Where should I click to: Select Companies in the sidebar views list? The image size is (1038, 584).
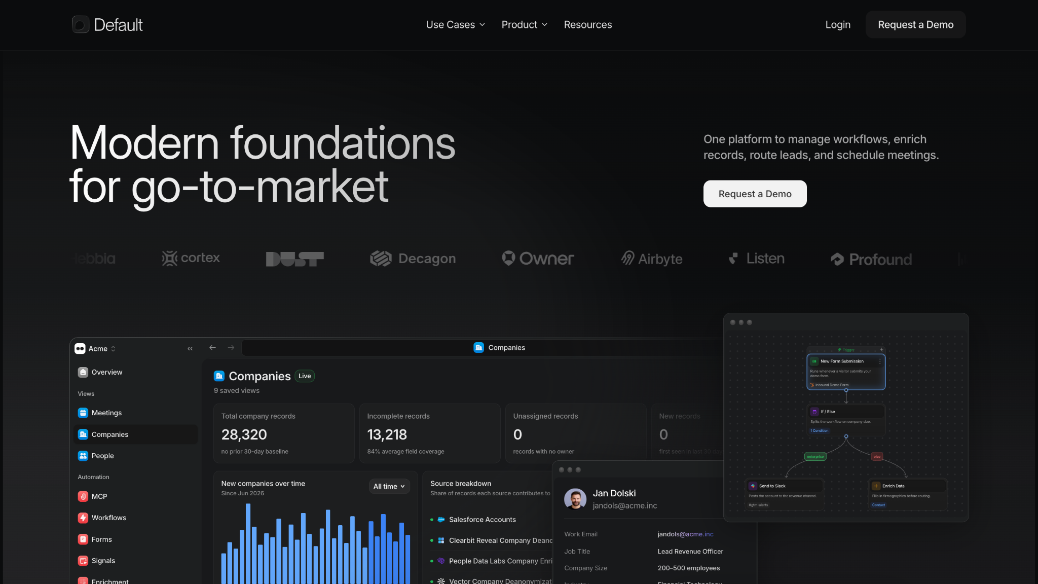tap(136, 434)
